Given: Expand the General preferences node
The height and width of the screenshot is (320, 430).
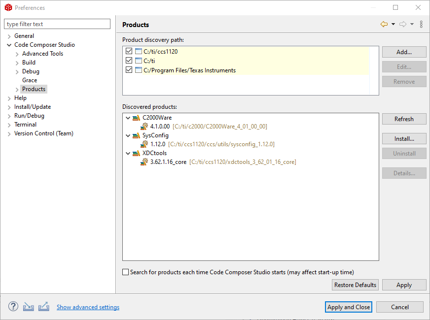Looking at the screenshot, I should click(9, 36).
